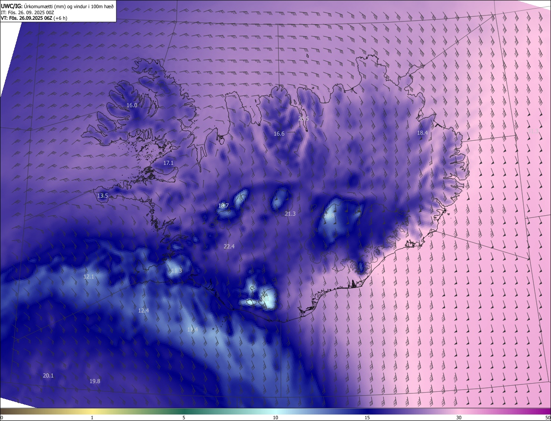Click the '0' tick on the color scale

coord(1,418)
